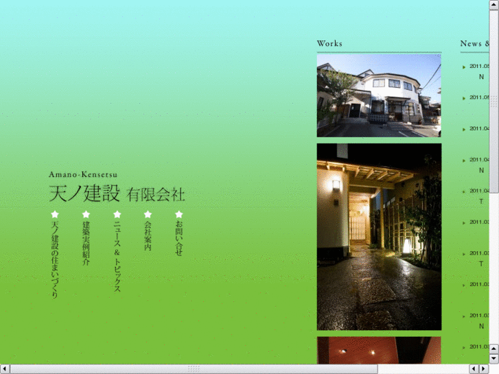This screenshot has width=499, height=374.
Task: Click star icon above お問い合せ
Action: point(179,214)
